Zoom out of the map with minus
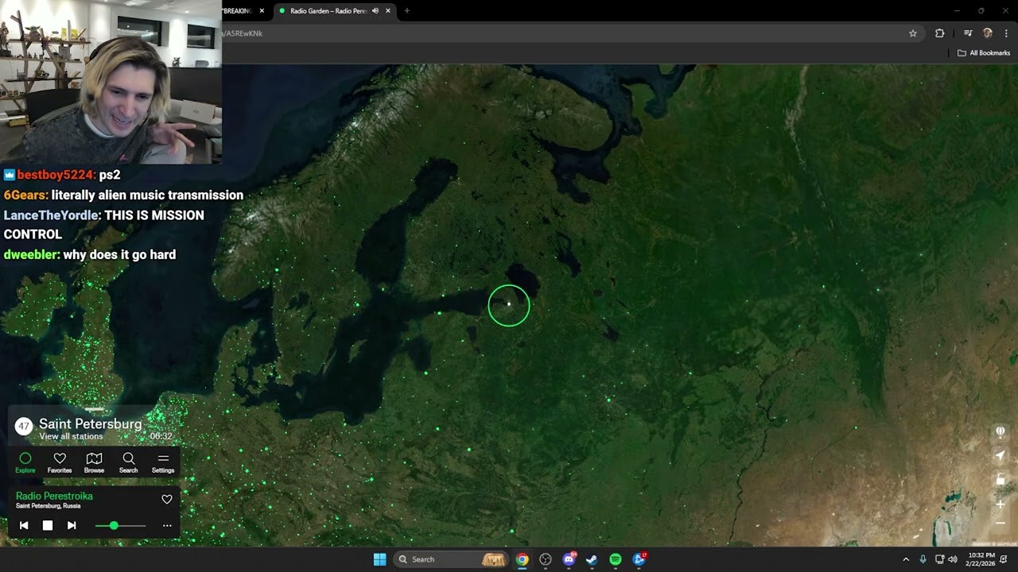Image resolution: width=1018 pixels, height=572 pixels. 1001,524
